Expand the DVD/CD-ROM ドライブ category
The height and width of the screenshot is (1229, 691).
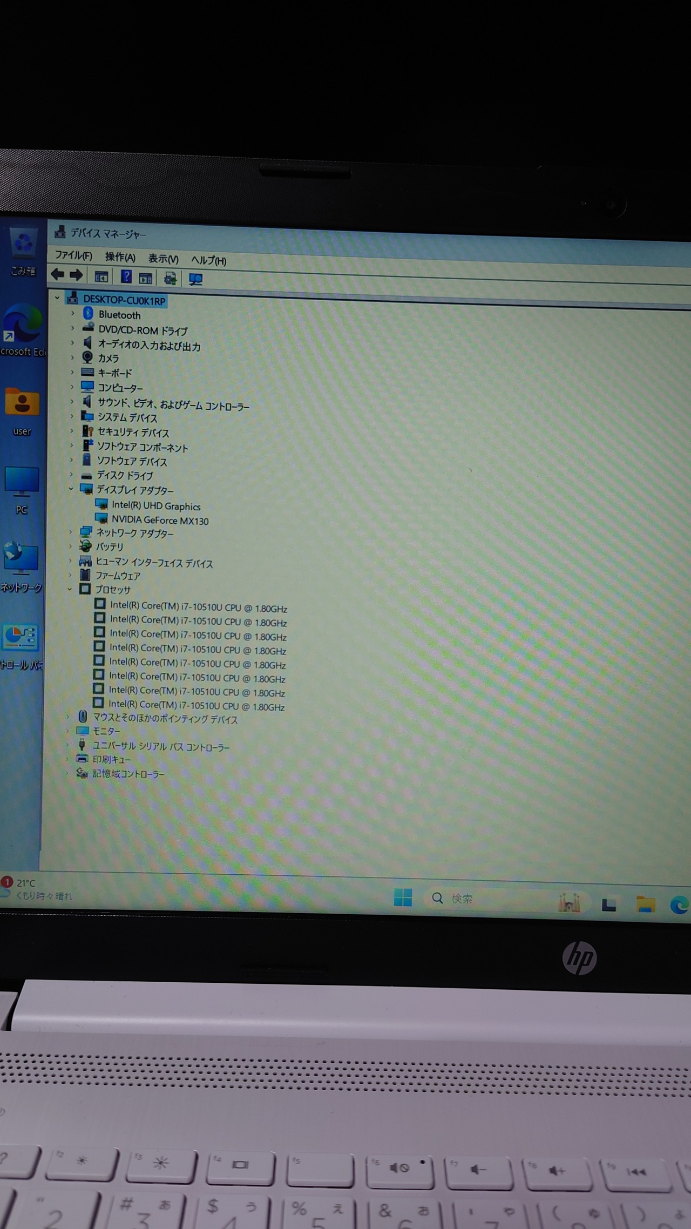tap(73, 328)
